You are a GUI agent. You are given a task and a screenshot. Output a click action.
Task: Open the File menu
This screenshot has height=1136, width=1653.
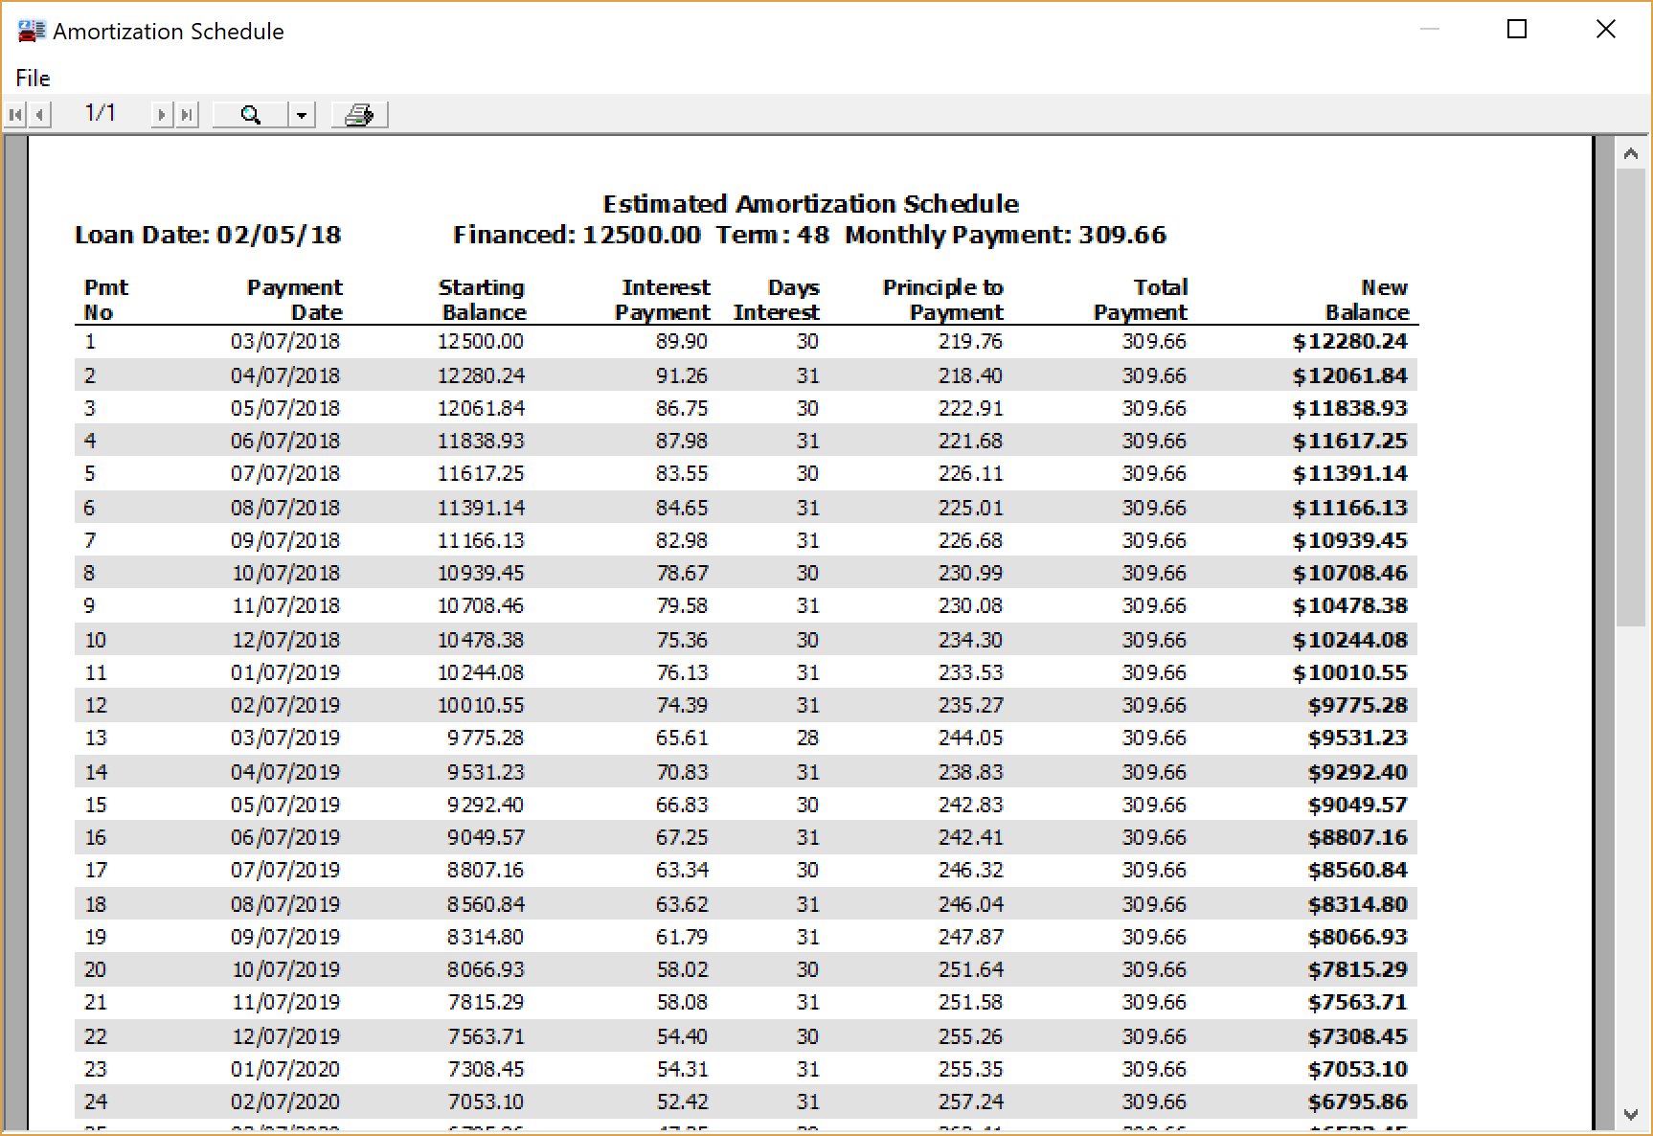(33, 79)
